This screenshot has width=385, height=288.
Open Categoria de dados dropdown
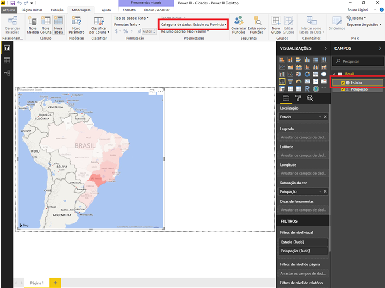pos(194,25)
